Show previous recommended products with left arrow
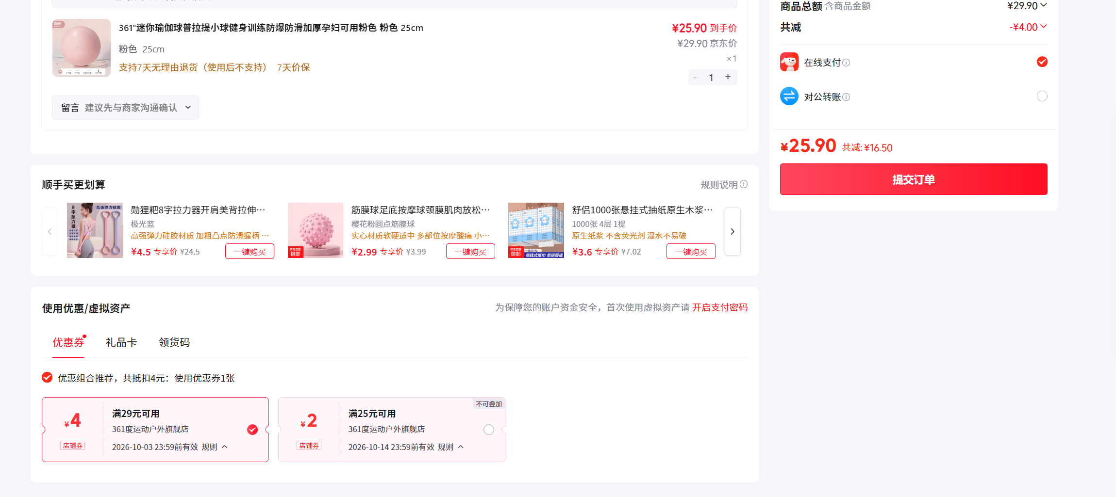Screen dimensions: 1116x497 point(50,231)
